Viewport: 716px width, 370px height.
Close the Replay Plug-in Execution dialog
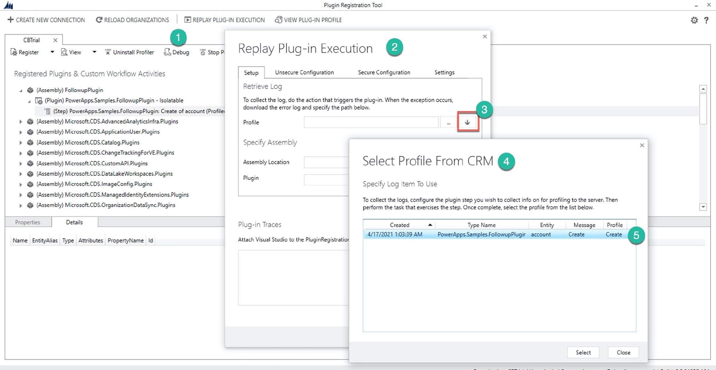(x=485, y=37)
